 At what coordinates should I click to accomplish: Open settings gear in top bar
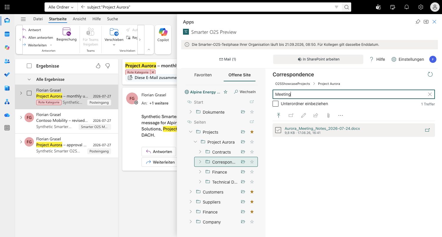click(x=421, y=7)
